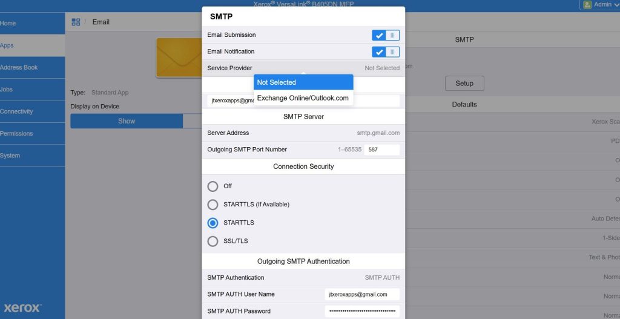
Task: Click the Server Address row with smtp.gmail.com
Action: (303, 133)
